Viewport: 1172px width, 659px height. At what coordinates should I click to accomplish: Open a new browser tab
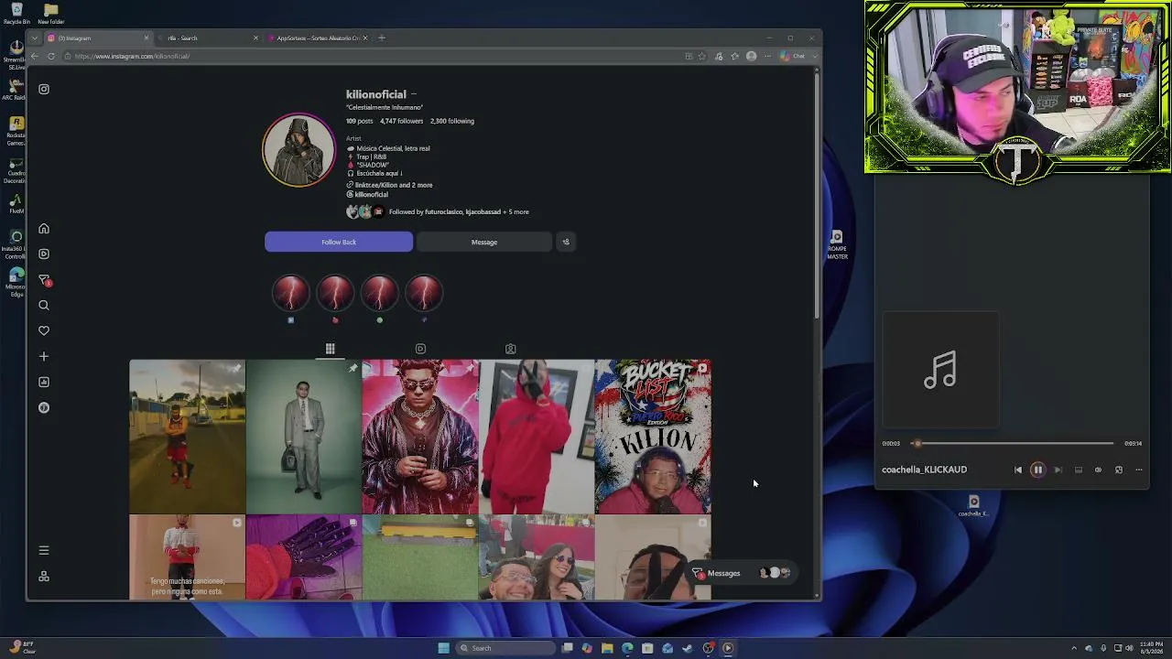tap(382, 38)
